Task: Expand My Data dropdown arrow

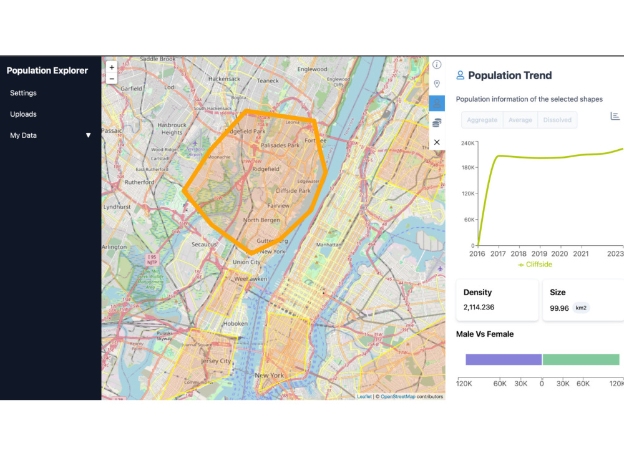Action: click(x=89, y=135)
